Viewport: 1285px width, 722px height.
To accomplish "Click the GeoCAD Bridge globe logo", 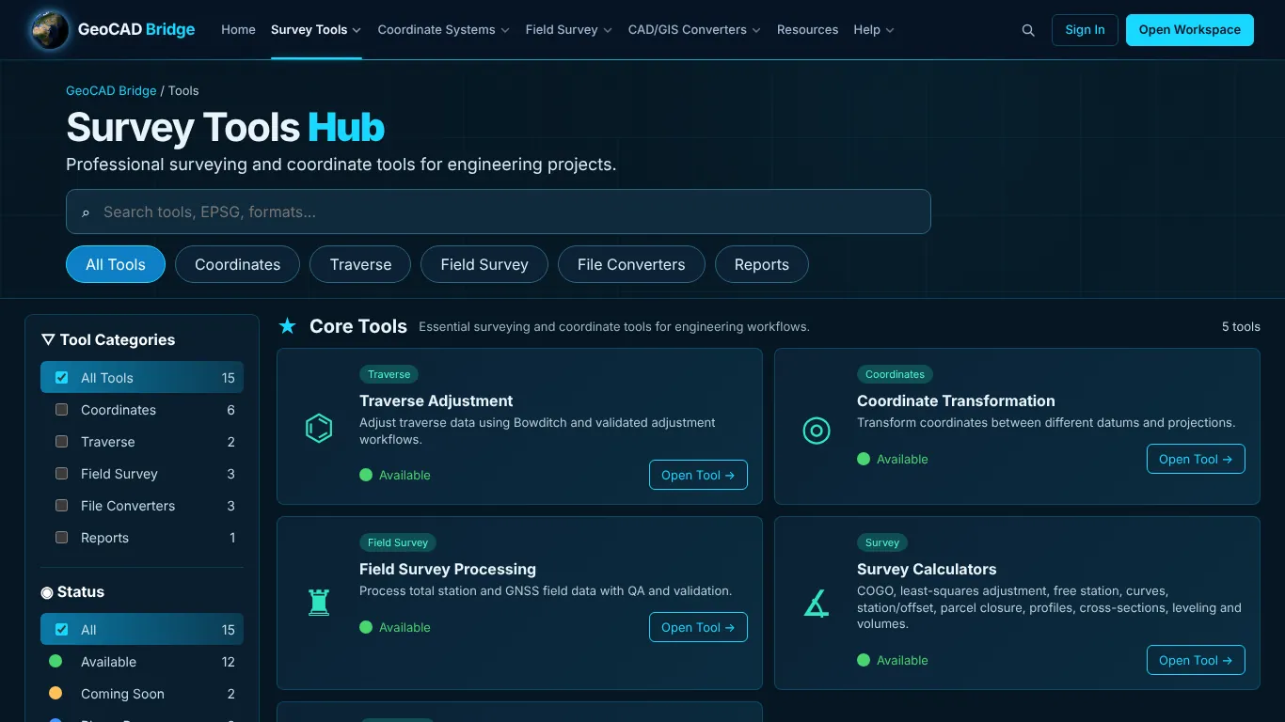I will coord(49,29).
